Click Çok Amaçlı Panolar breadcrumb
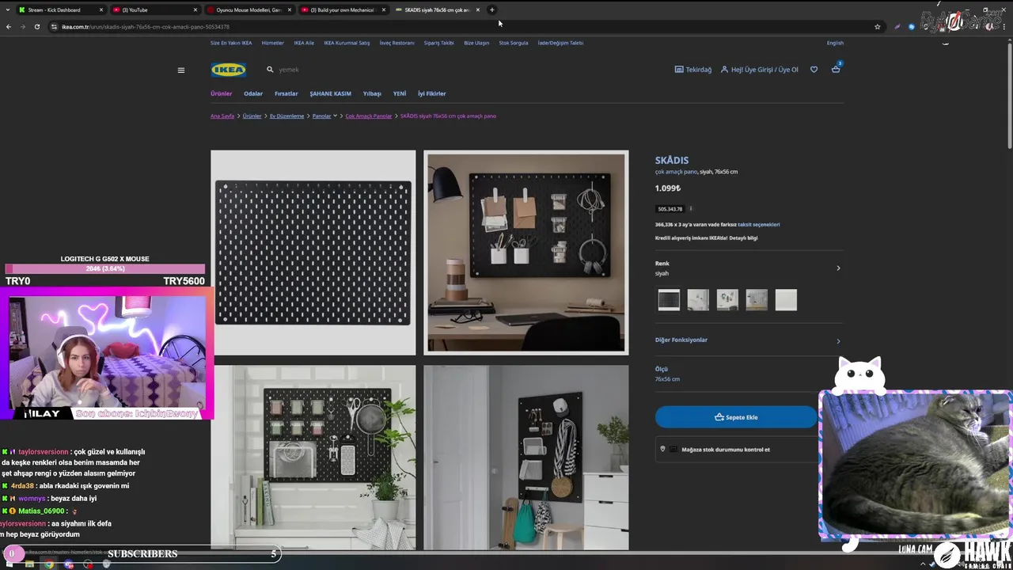The image size is (1013, 570). [369, 116]
